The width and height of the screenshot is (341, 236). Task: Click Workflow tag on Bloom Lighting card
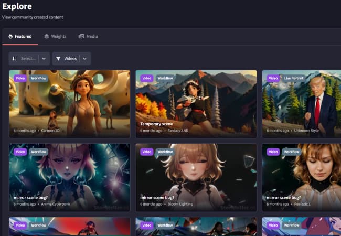click(165, 152)
